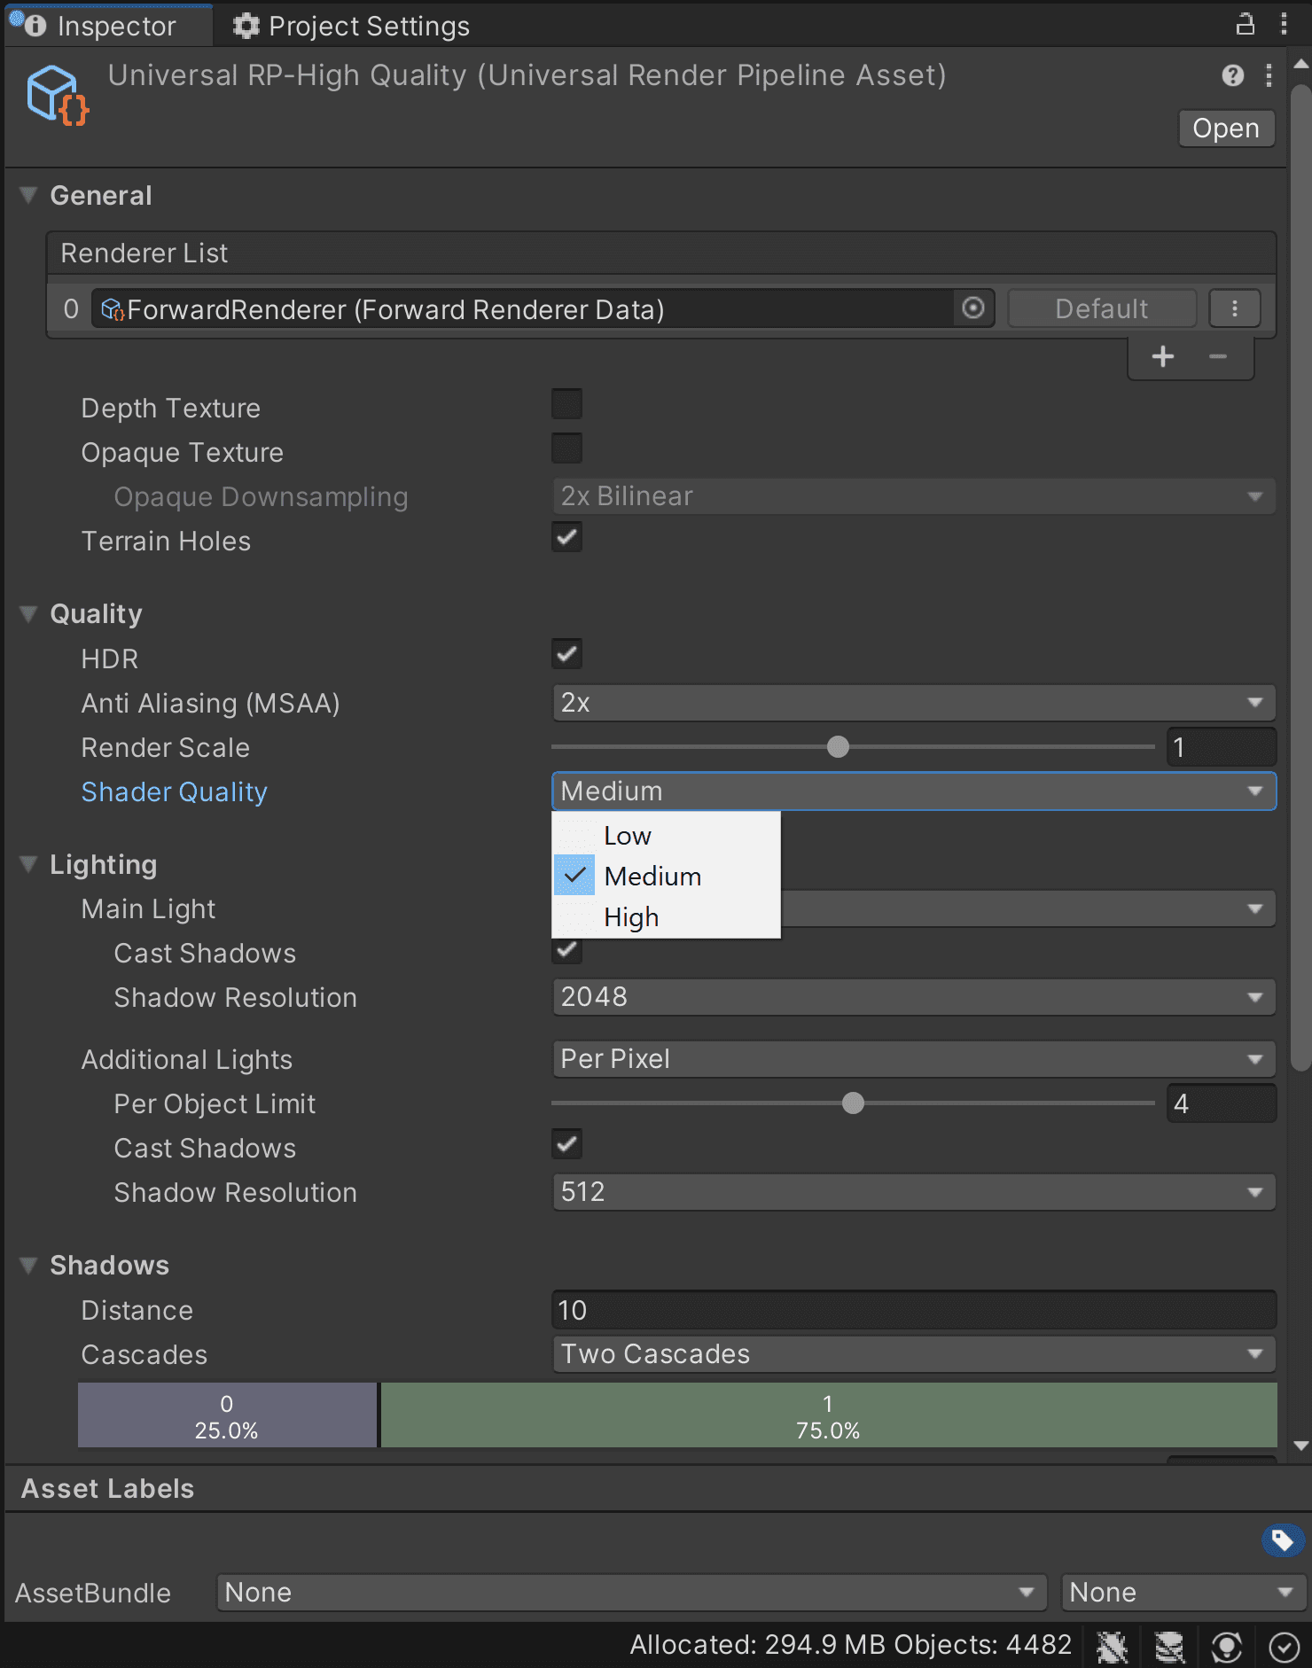Screen dimensions: 1312x1668
Task: Remove a renderer with the minus icon
Action: (1218, 356)
